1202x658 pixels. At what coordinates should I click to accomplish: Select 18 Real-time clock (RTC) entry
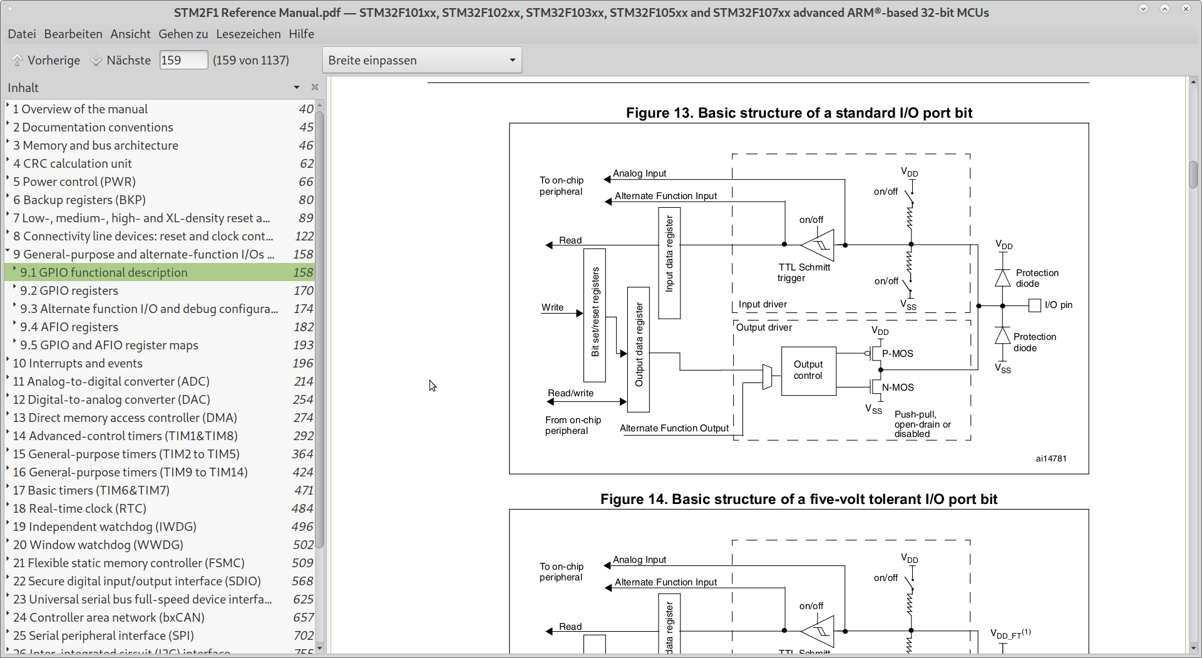click(159, 508)
